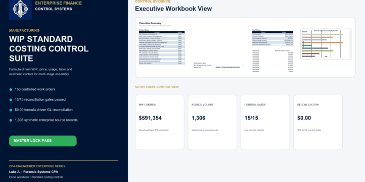The width and height of the screenshot is (365, 182).
Task: Click the RECONCILIATION card label
Action: tap(308, 105)
